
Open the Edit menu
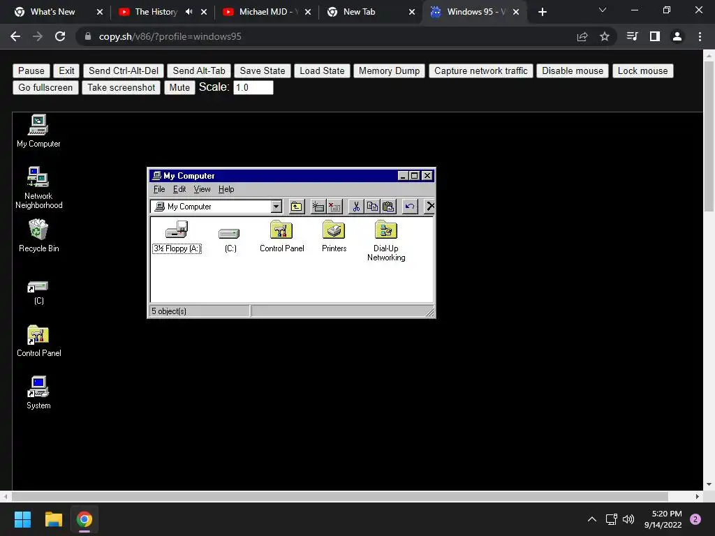[x=179, y=189]
